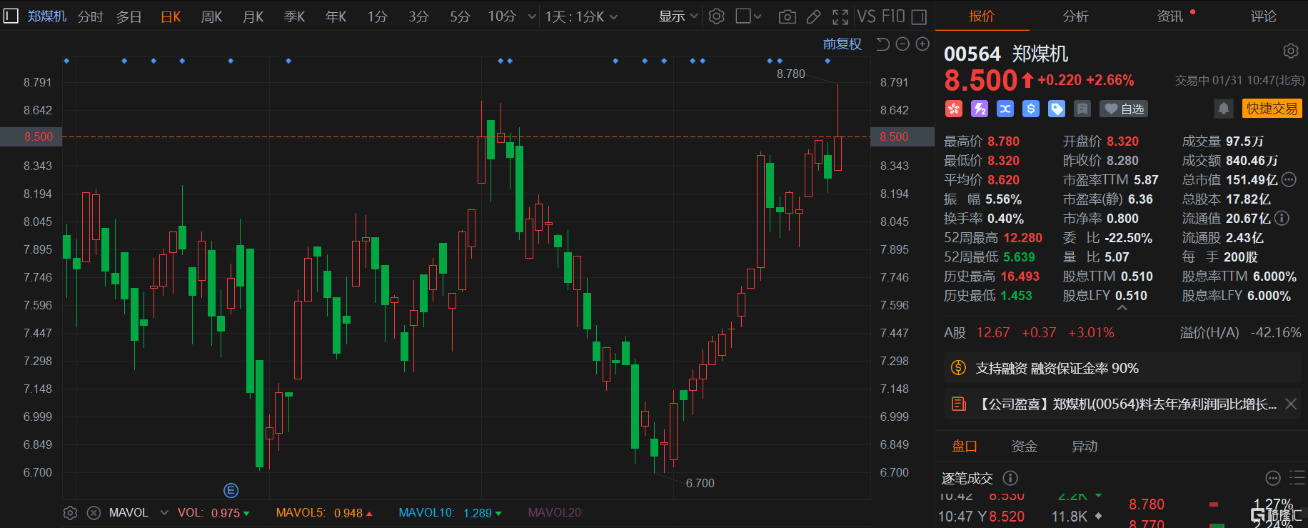
Task: Select the 10分 ten-minute interval
Action: coord(502,16)
